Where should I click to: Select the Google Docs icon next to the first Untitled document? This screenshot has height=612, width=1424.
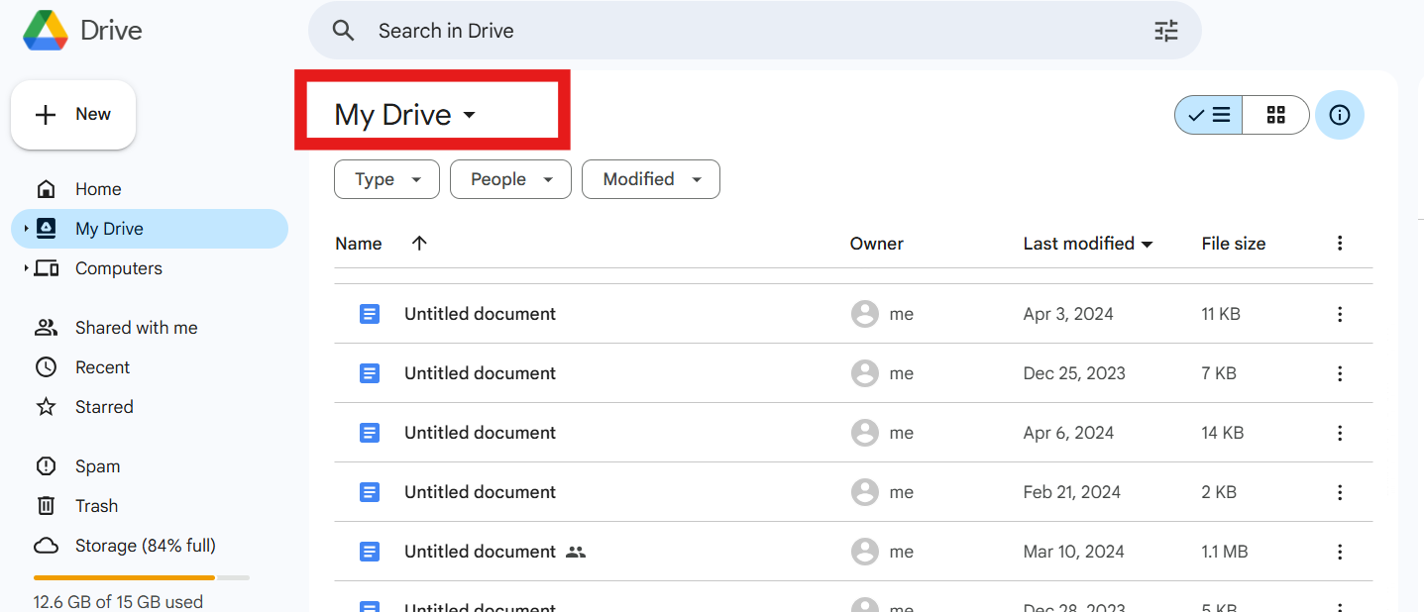(369, 313)
